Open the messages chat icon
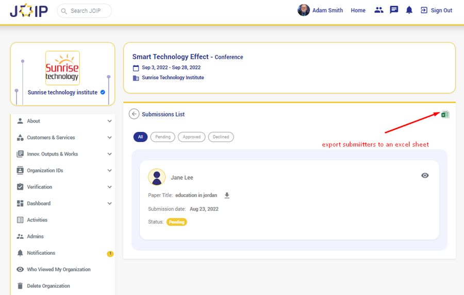This screenshot has width=464, height=295. click(394, 10)
